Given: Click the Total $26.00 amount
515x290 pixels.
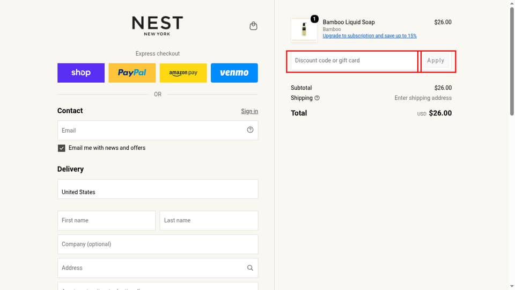Looking at the screenshot, I should click(440, 113).
